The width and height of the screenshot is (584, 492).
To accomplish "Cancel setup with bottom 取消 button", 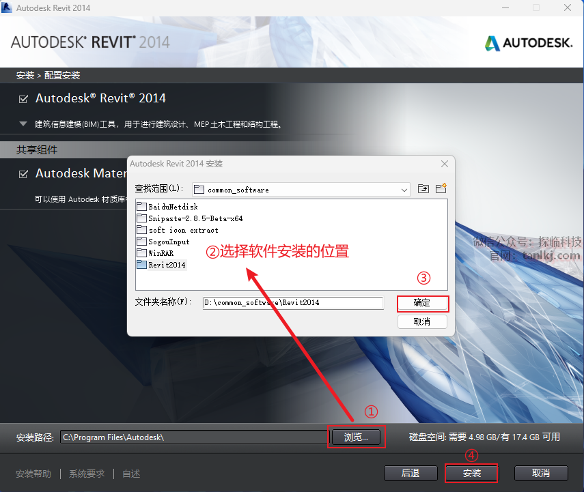I will pyautogui.click(x=541, y=473).
